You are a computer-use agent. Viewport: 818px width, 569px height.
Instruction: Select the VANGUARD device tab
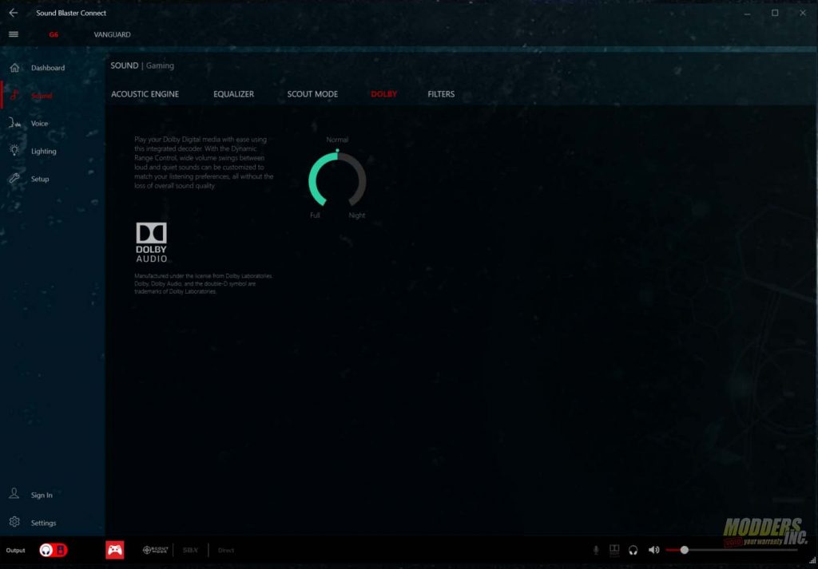click(x=112, y=35)
